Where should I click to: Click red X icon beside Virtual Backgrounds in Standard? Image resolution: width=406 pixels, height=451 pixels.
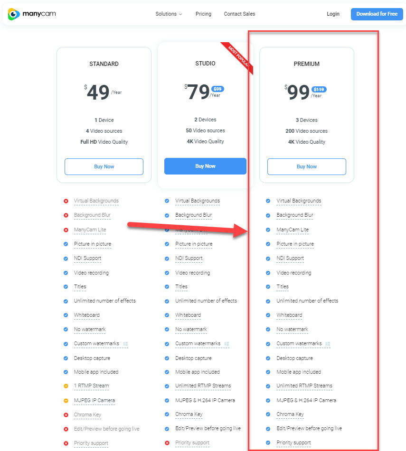(x=66, y=201)
